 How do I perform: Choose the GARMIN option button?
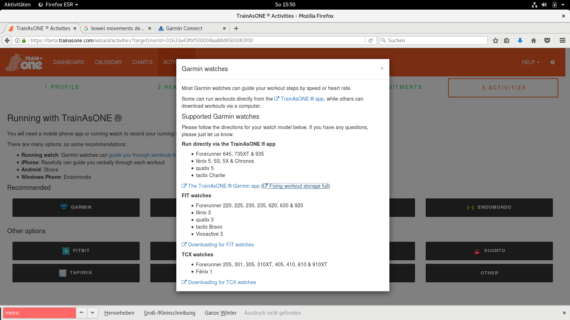(76, 208)
